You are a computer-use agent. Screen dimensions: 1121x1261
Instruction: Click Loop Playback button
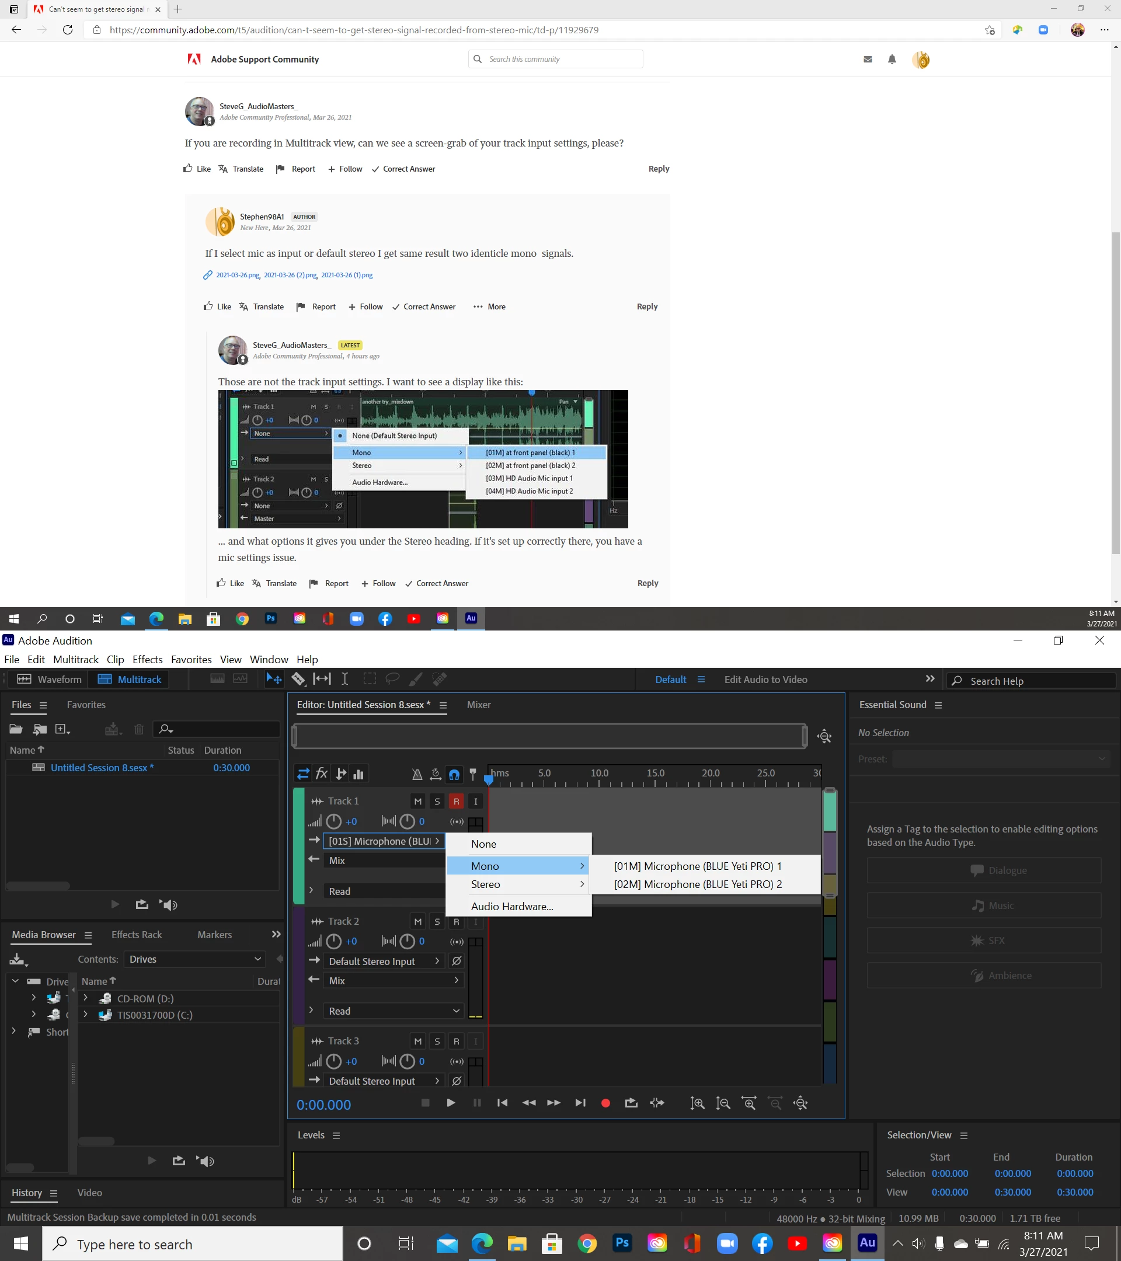tap(631, 1103)
